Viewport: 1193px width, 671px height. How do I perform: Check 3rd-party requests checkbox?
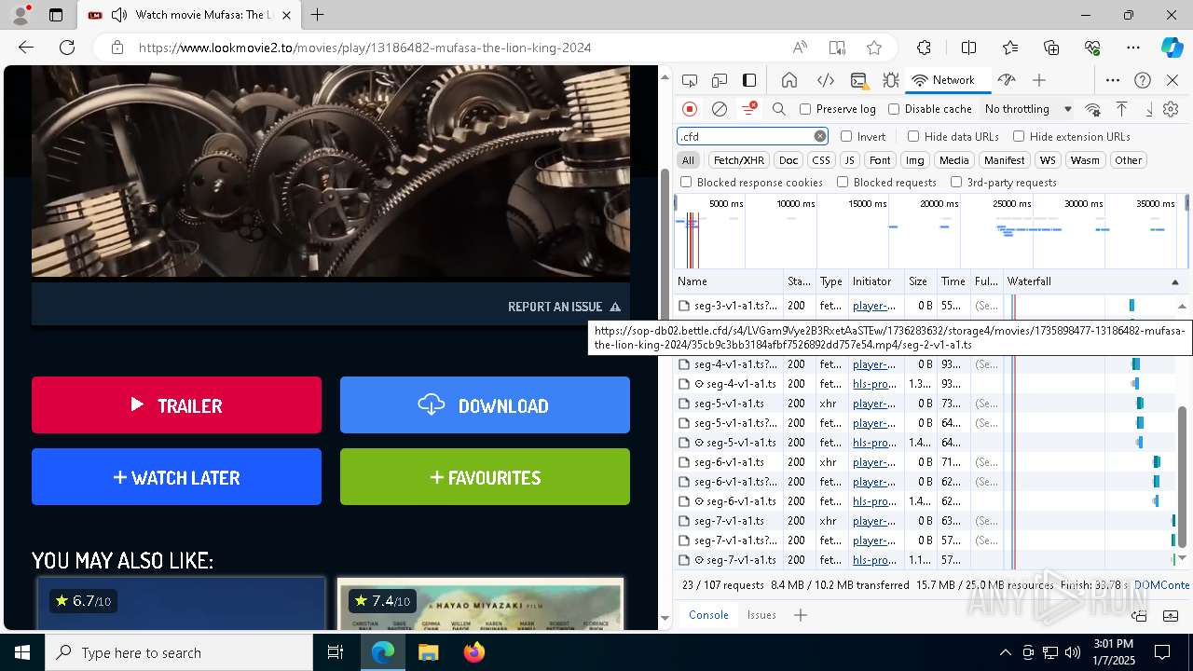pyautogui.click(x=956, y=183)
